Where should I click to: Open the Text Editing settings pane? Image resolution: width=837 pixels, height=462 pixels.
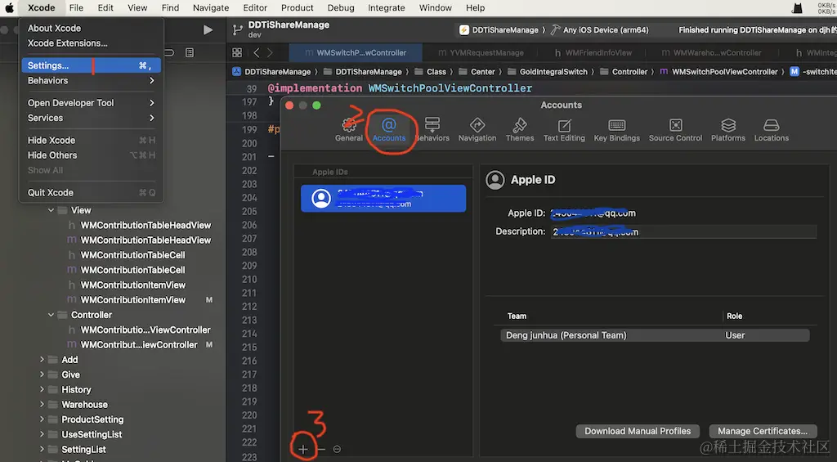coord(564,129)
